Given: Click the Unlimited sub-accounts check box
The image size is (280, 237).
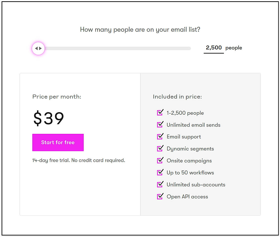Looking at the screenshot, I should tap(160, 184).
